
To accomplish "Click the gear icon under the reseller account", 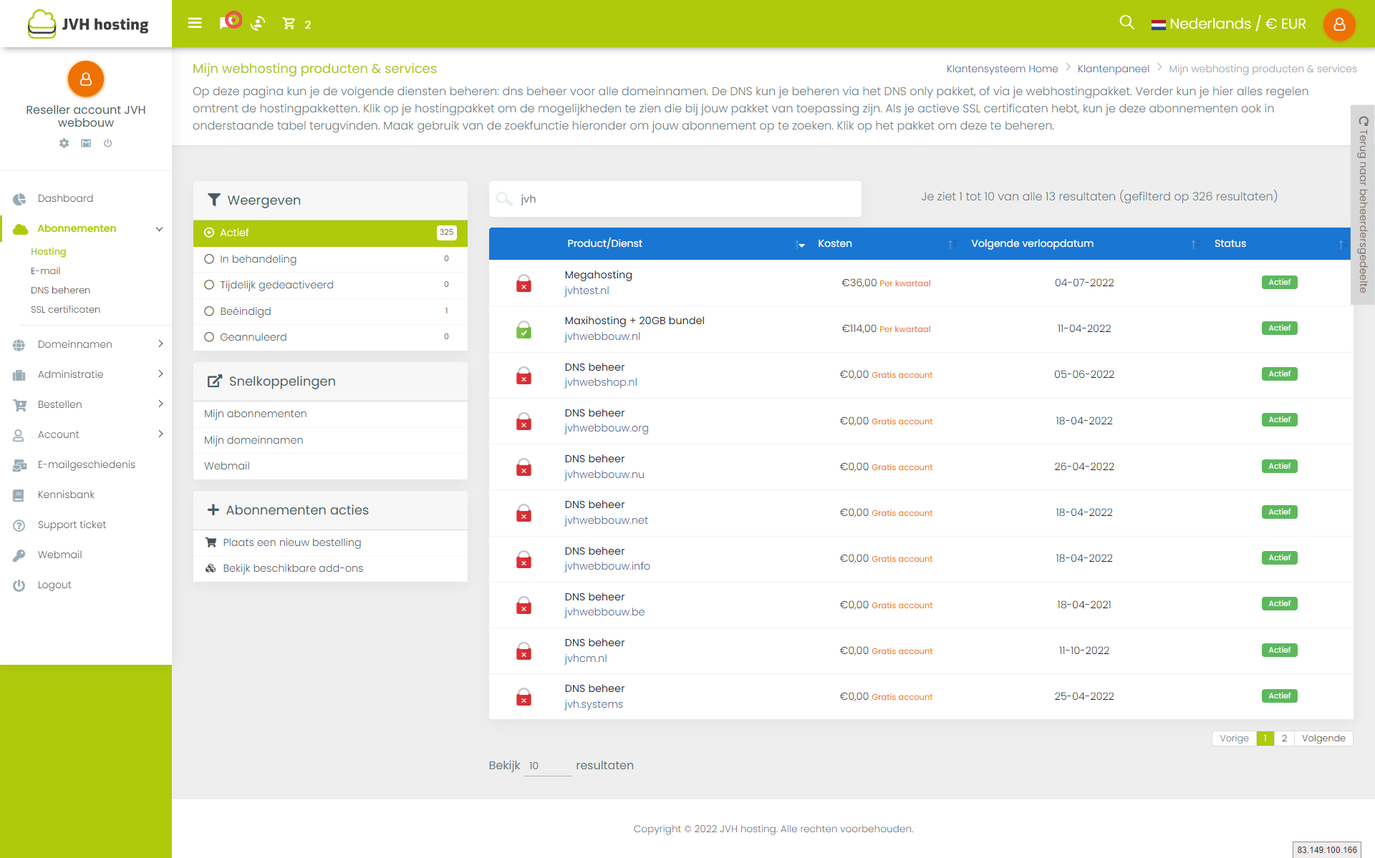I will [64, 143].
